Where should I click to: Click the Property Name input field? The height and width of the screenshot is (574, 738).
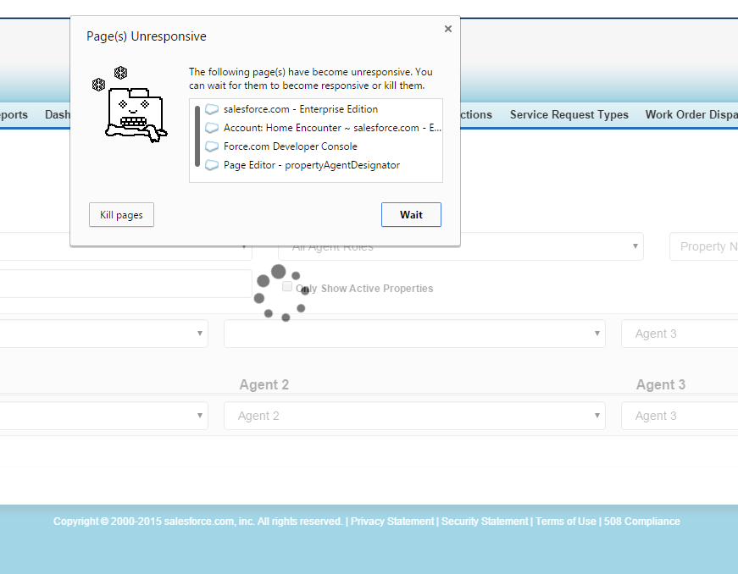pyautogui.click(x=703, y=246)
